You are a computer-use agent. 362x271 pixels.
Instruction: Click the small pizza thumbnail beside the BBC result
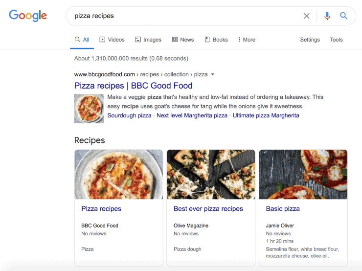pos(89,109)
